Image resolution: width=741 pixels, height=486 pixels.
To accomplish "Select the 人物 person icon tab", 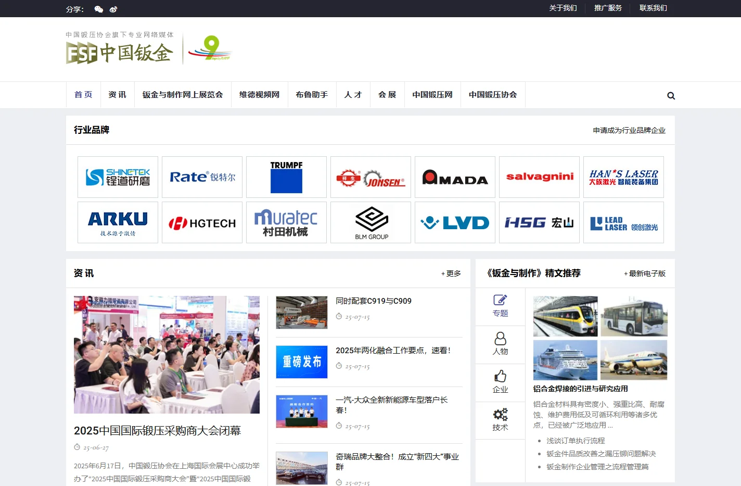I will pos(500,345).
